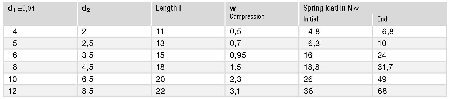450x99 pixels.
Task: Click the Initial sub-header
Action: [311, 19]
